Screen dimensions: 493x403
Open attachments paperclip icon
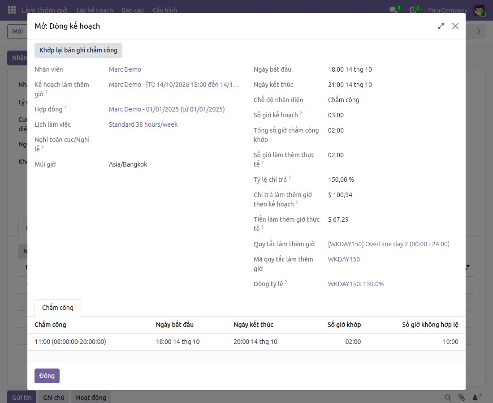pyautogui.click(x=461, y=397)
